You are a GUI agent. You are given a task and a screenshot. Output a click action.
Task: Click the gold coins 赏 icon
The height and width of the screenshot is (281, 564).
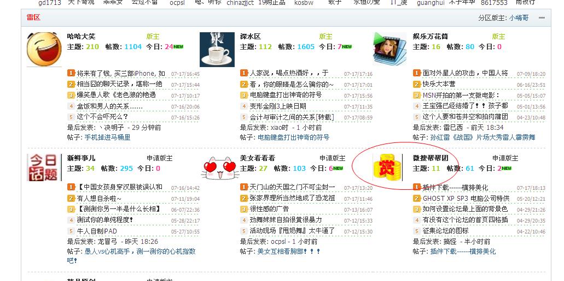[387, 168]
